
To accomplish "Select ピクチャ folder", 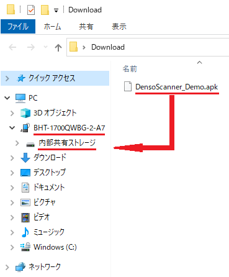I will pos(45,202).
